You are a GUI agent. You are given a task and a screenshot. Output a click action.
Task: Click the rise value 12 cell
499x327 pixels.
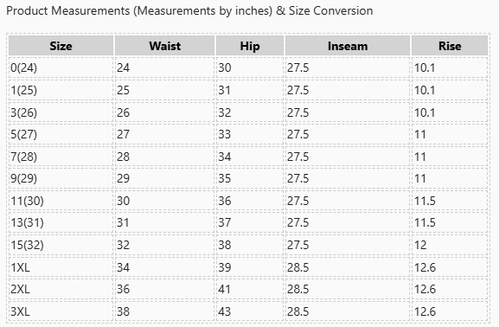click(450, 245)
